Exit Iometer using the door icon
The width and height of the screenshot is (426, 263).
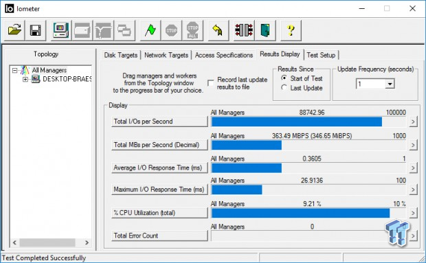click(x=265, y=30)
